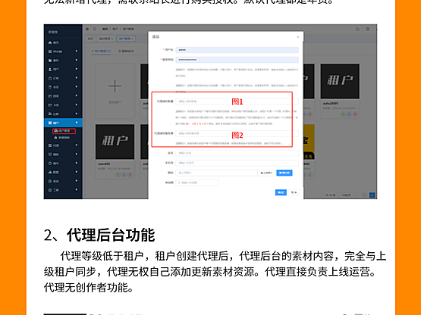Screen dimensions: 421x315
Task: Click previous page arrow in pagination
Action: point(364,195)
